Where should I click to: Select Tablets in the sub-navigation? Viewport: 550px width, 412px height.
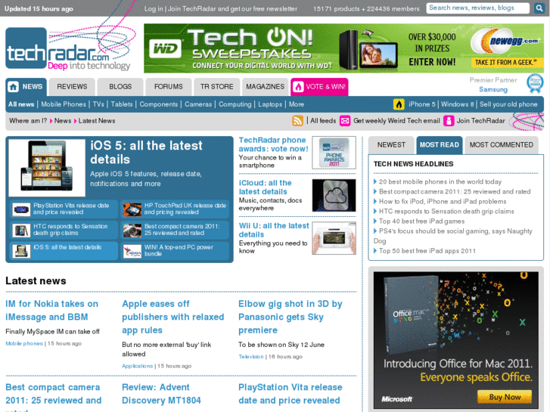pos(122,104)
